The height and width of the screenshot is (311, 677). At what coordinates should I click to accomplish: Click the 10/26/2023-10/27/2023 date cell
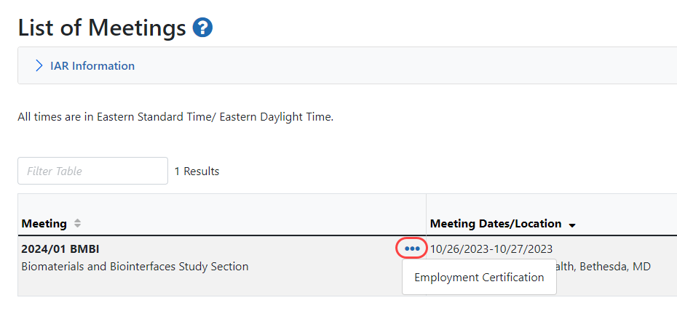click(491, 249)
